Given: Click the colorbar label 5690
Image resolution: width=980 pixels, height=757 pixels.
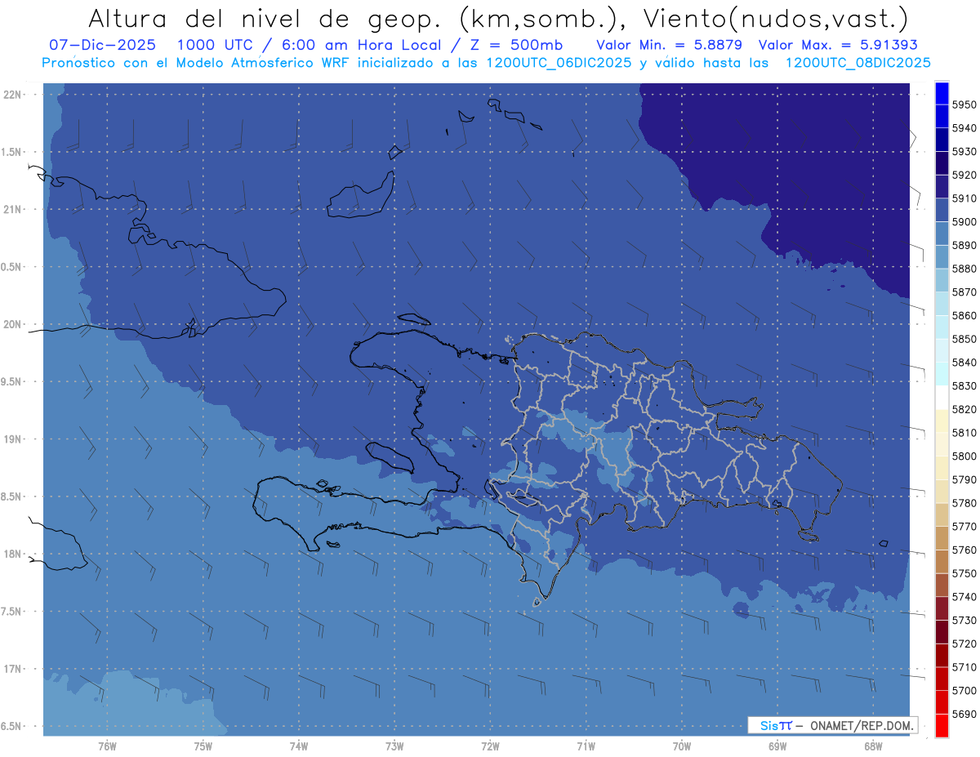Looking at the screenshot, I should click(x=964, y=714).
